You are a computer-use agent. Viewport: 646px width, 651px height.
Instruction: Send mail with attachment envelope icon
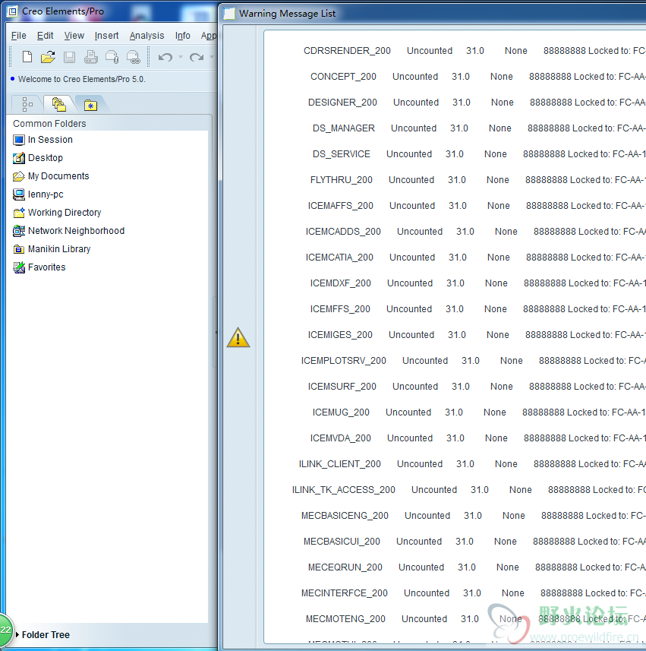pos(112,57)
